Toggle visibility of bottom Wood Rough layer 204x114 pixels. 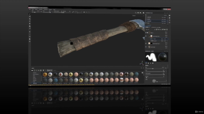pos(146,47)
